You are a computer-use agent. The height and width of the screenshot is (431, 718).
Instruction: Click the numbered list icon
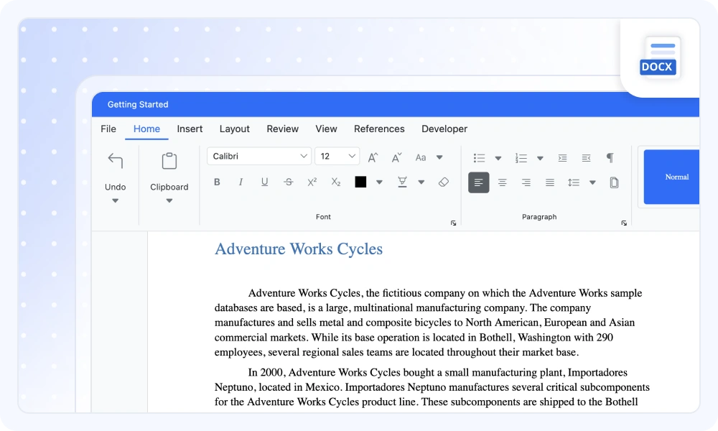pos(521,158)
